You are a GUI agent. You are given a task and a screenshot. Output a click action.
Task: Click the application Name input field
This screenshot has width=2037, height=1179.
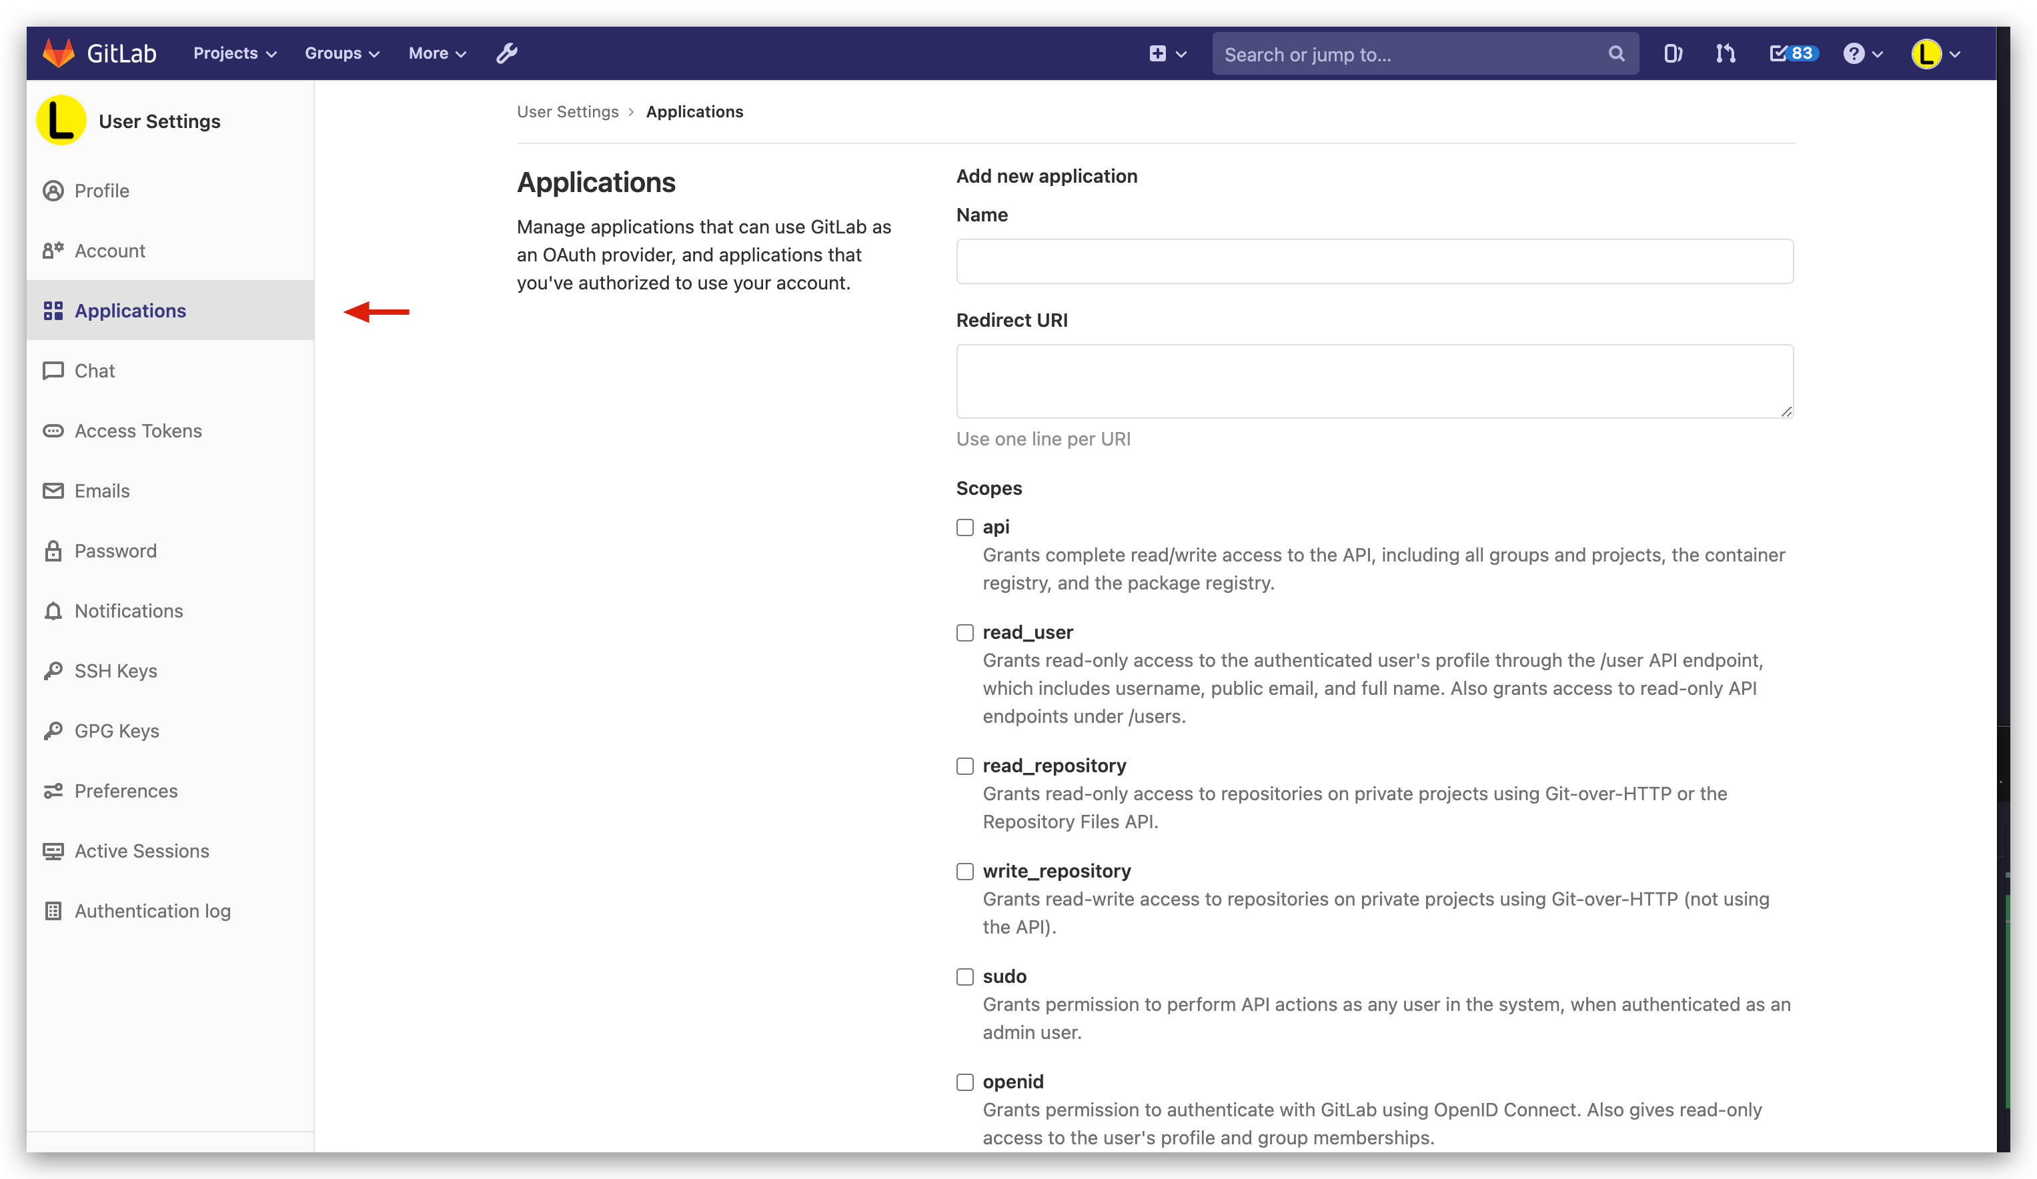1374,261
